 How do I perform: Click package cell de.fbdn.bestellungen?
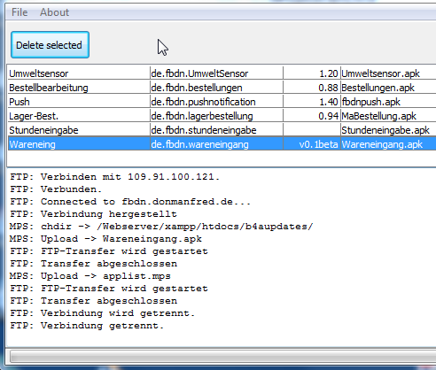tap(216, 88)
